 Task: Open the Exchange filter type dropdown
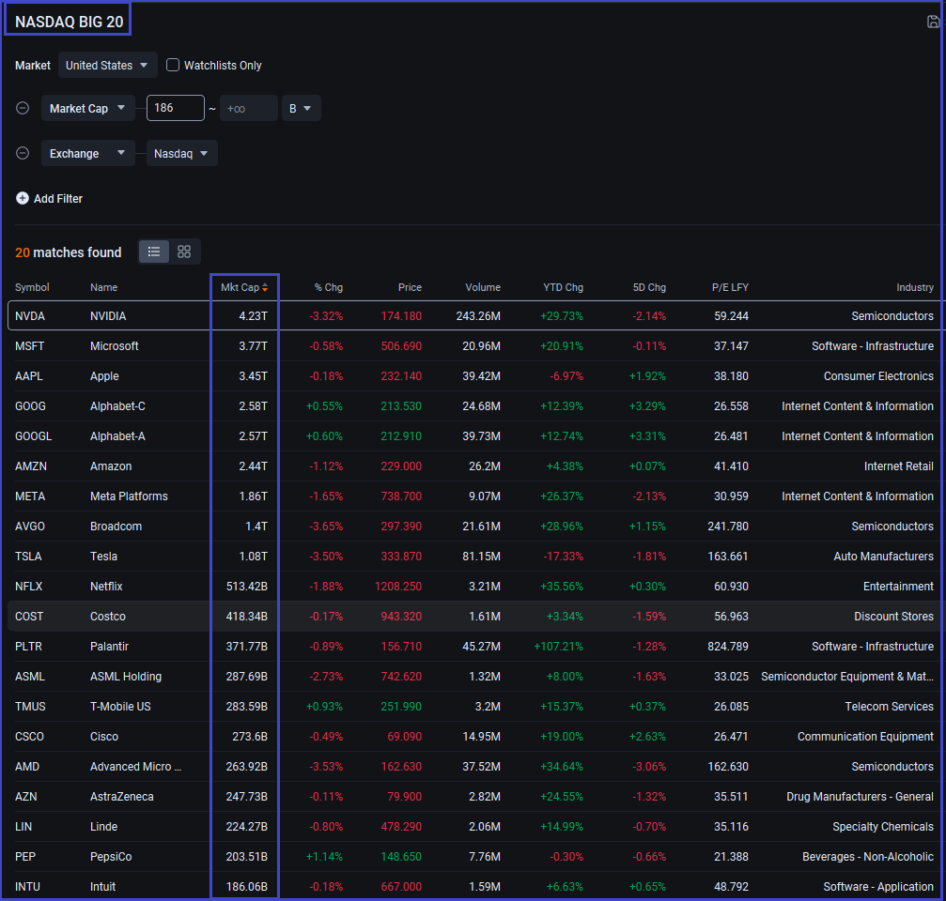tap(87, 154)
